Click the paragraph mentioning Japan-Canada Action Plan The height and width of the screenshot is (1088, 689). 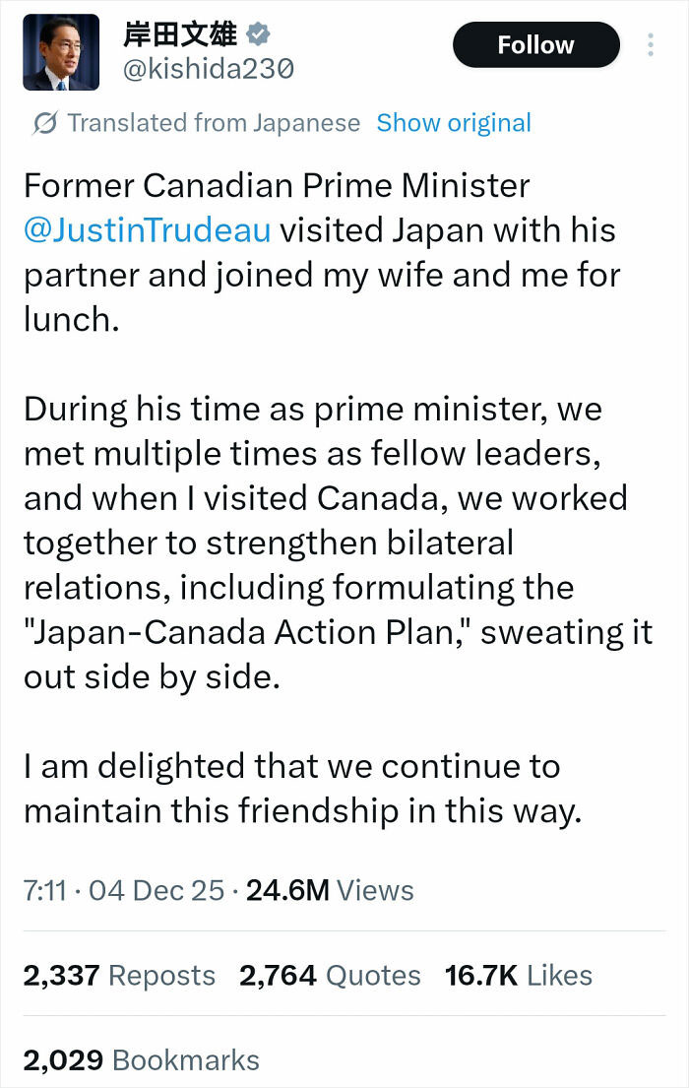click(335, 544)
